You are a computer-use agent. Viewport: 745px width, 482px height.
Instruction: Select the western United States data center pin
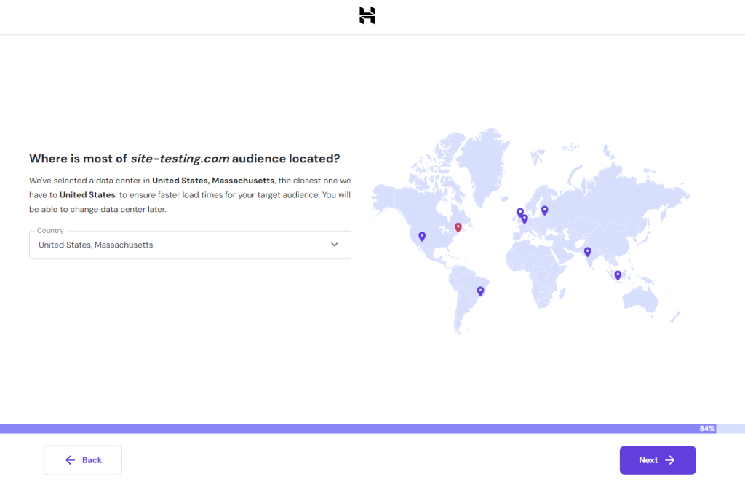click(422, 236)
